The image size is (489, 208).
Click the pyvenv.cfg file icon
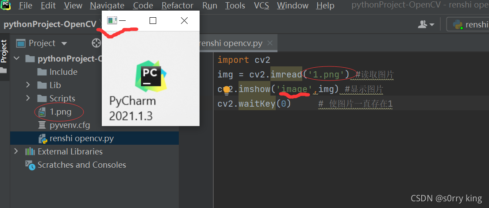(42, 125)
